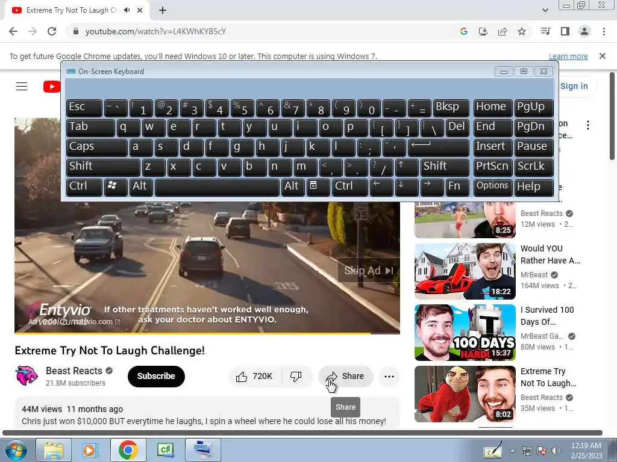Click Skip Ad on the video
The width and height of the screenshot is (617, 462).
pyautogui.click(x=369, y=270)
